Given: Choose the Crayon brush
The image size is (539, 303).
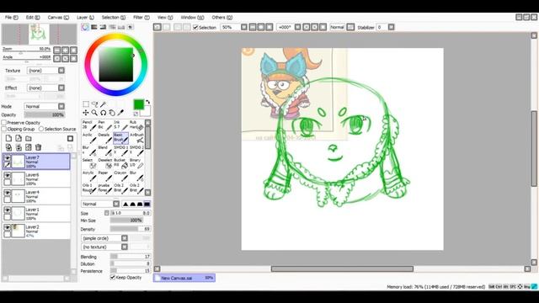Looking at the screenshot, I should [x=120, y=177].
